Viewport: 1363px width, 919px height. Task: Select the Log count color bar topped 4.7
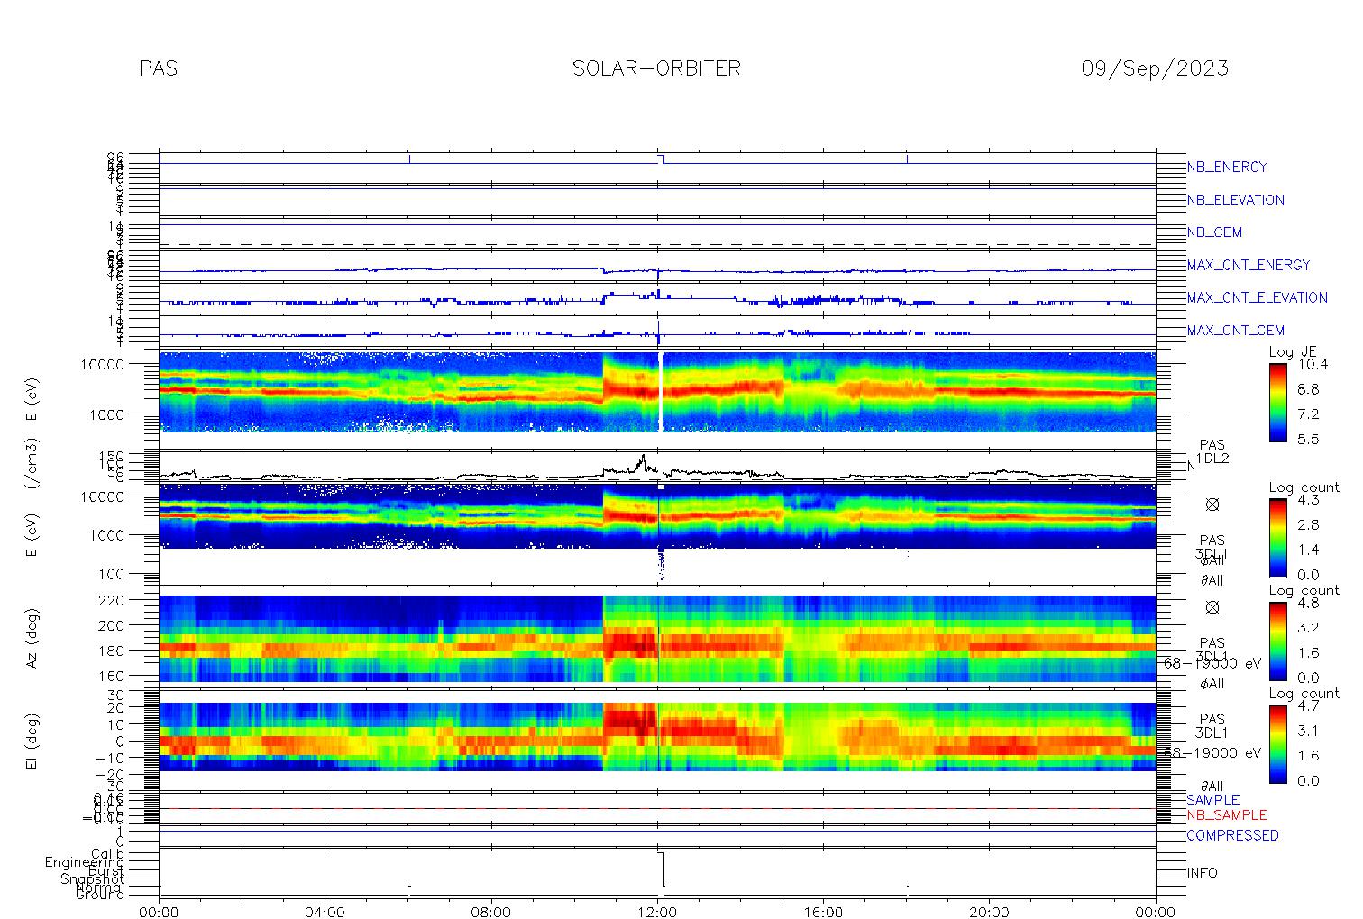pos(1277,743)
